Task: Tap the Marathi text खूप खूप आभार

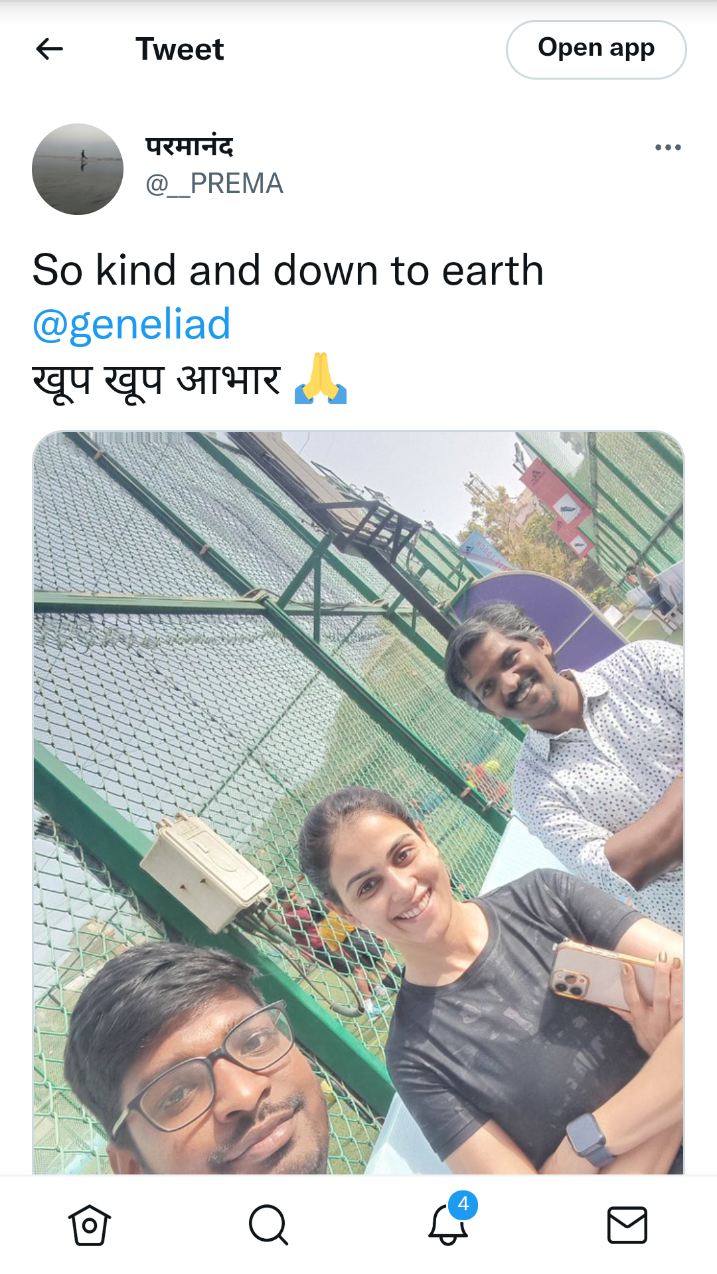Action: coord(157,380)
